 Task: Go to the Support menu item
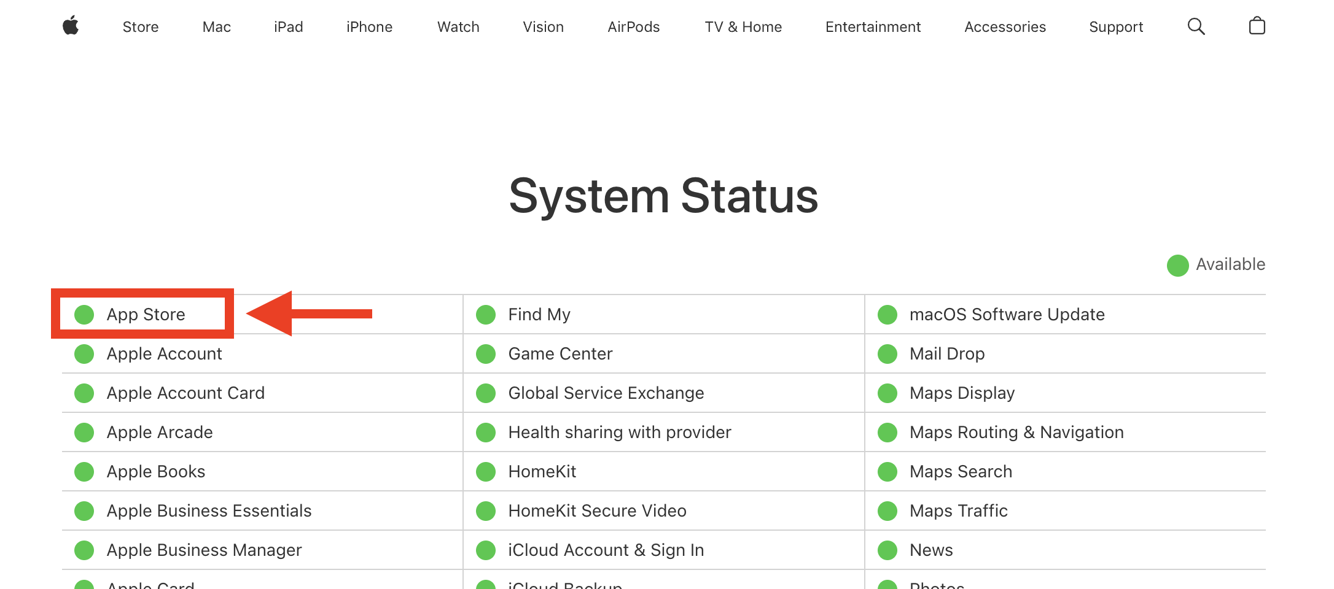[1115, 27]
